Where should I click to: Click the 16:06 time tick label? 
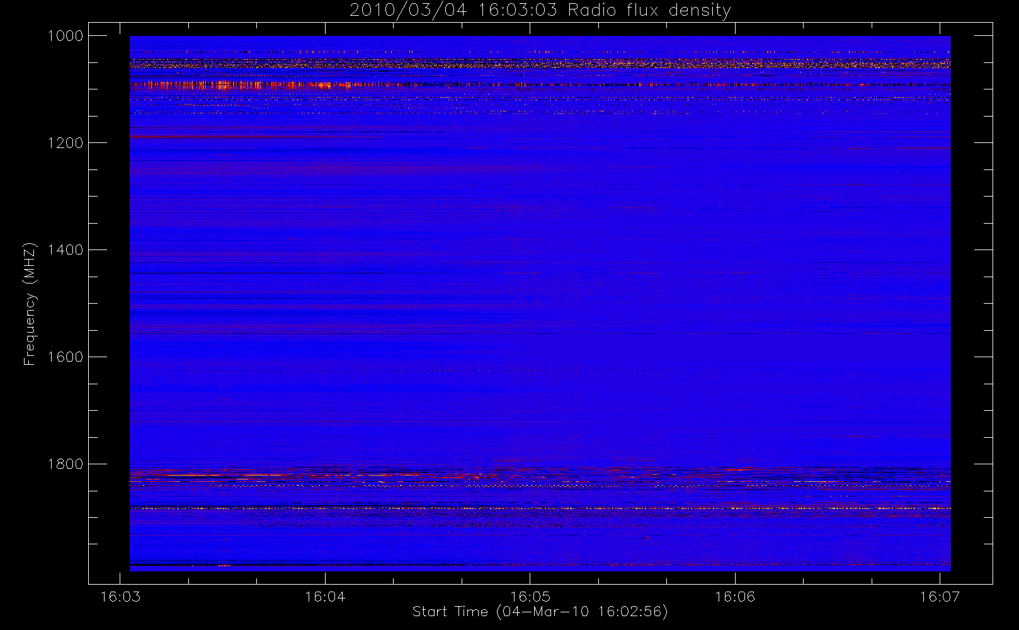click(x=735, y=597)
